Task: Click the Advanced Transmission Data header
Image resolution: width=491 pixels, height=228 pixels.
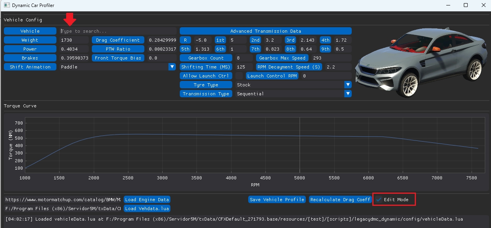Action: pos(265,31)
